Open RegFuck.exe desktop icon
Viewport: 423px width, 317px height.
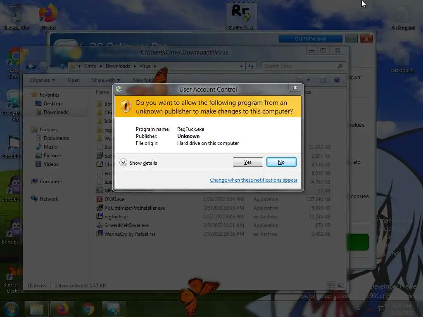241,16
